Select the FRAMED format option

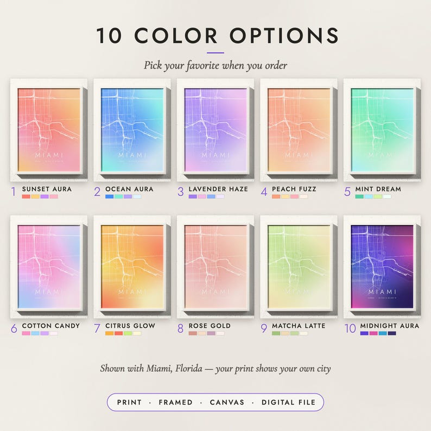click(176, 402)
